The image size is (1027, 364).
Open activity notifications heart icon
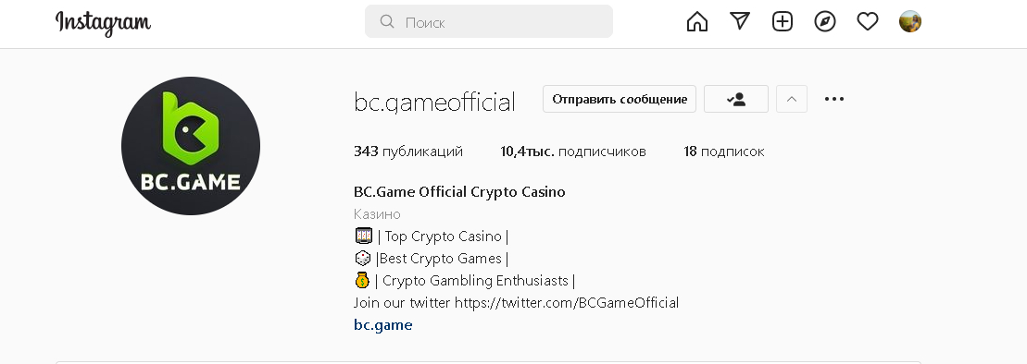coord(867,21)
